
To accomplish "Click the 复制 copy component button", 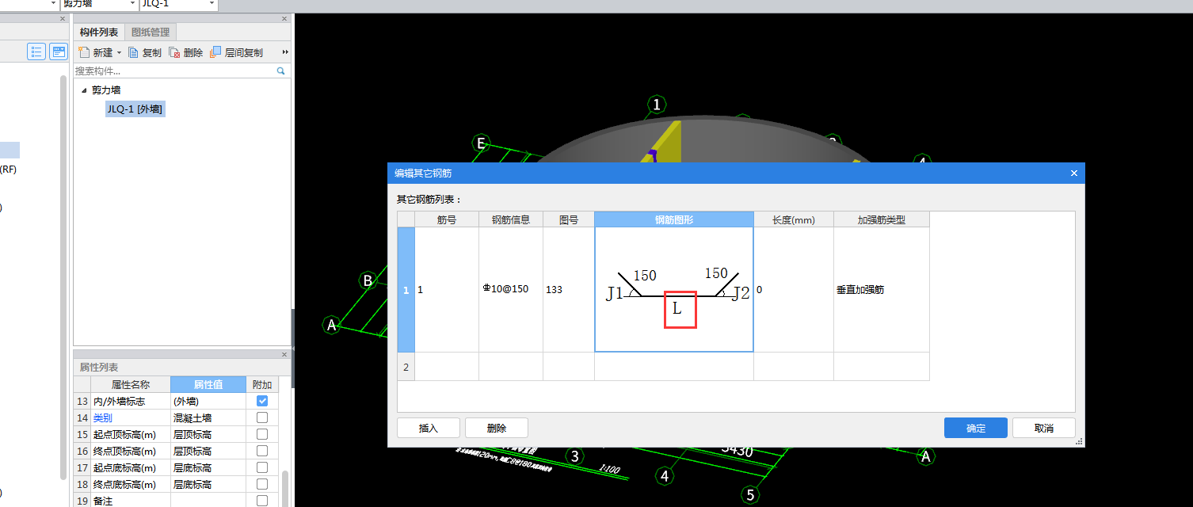I will click(145, 52).
